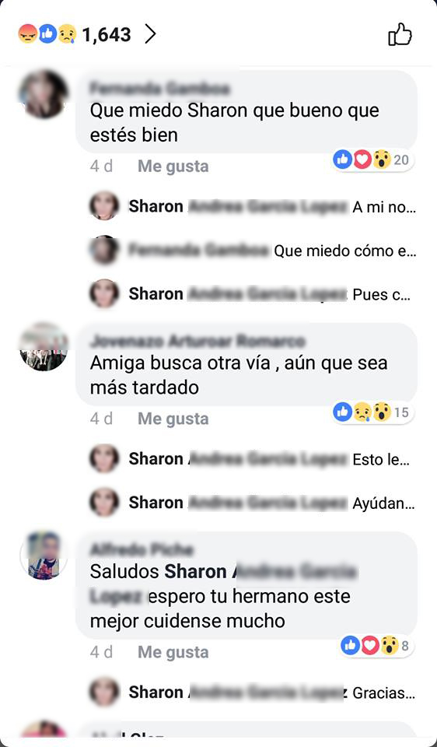This screenshot has width=437, height=747.
Task: Open the 'Saludos Sharon' commenter's profile photo
Action: (44, 556)
